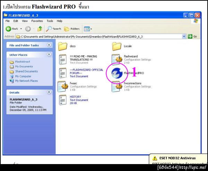The height and width of the screenshot is (171, 208).
Task: Go to My Computer link
Action: pos(23,76)
